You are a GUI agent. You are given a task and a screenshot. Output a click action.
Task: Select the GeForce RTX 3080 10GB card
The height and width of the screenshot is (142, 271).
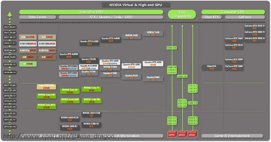coord(234,68)
